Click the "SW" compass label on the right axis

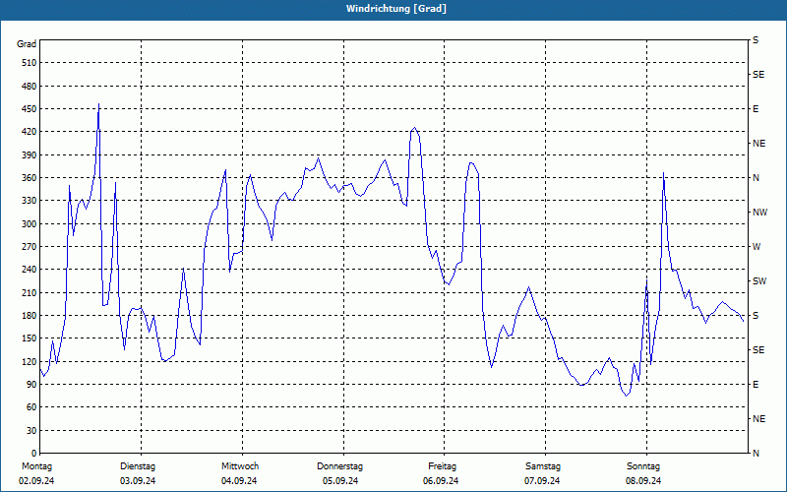759,281
